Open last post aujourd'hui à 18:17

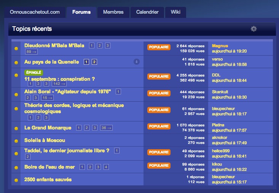[229, 114]
